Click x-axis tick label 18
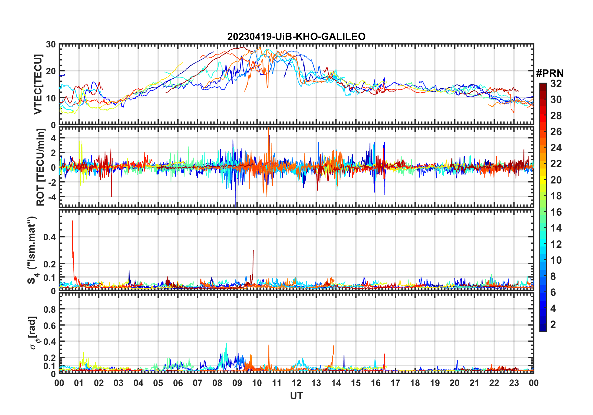Screen dimensions: 593x415 pos(415,383)
